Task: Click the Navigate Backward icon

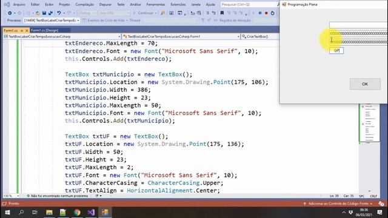Action: click(10, 13)
